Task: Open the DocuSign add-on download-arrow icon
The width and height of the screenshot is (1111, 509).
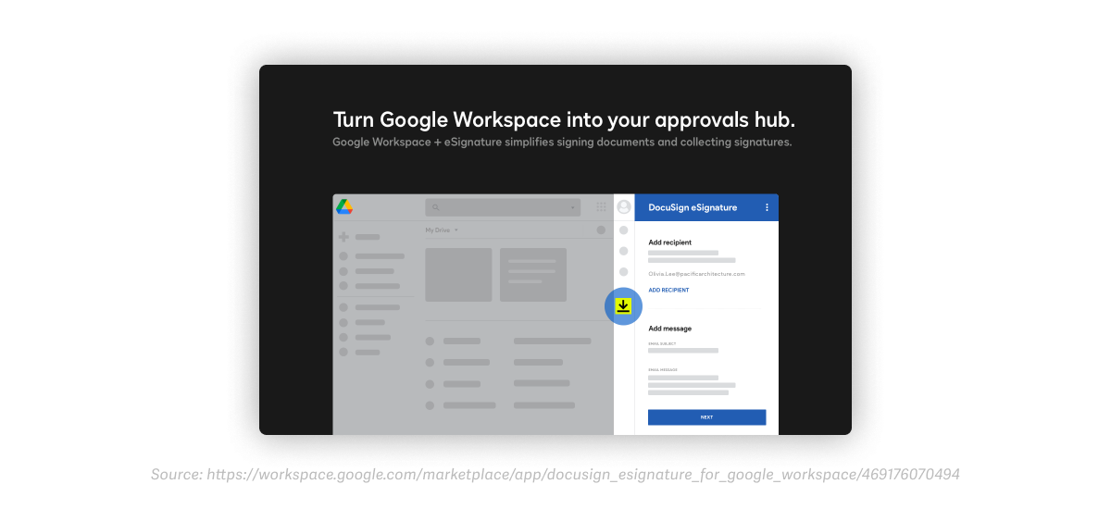Action: [623, 306]
